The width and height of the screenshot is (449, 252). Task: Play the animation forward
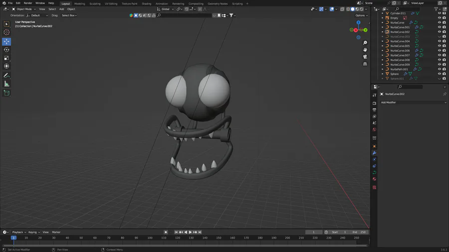point(190,232)
